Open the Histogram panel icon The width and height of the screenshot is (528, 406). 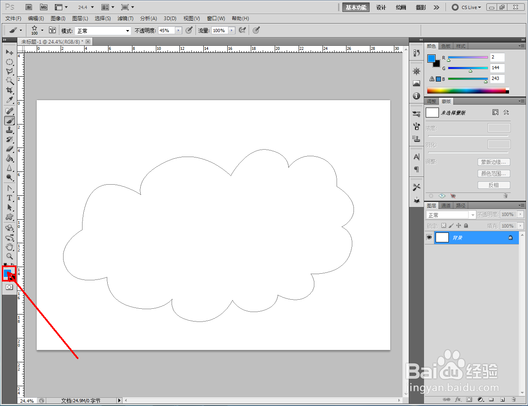coord(417,83)
